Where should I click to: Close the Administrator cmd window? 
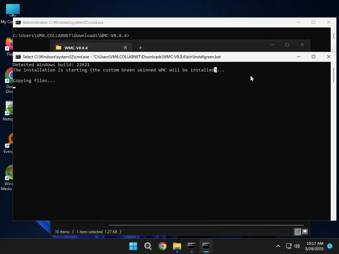[329, 22]
